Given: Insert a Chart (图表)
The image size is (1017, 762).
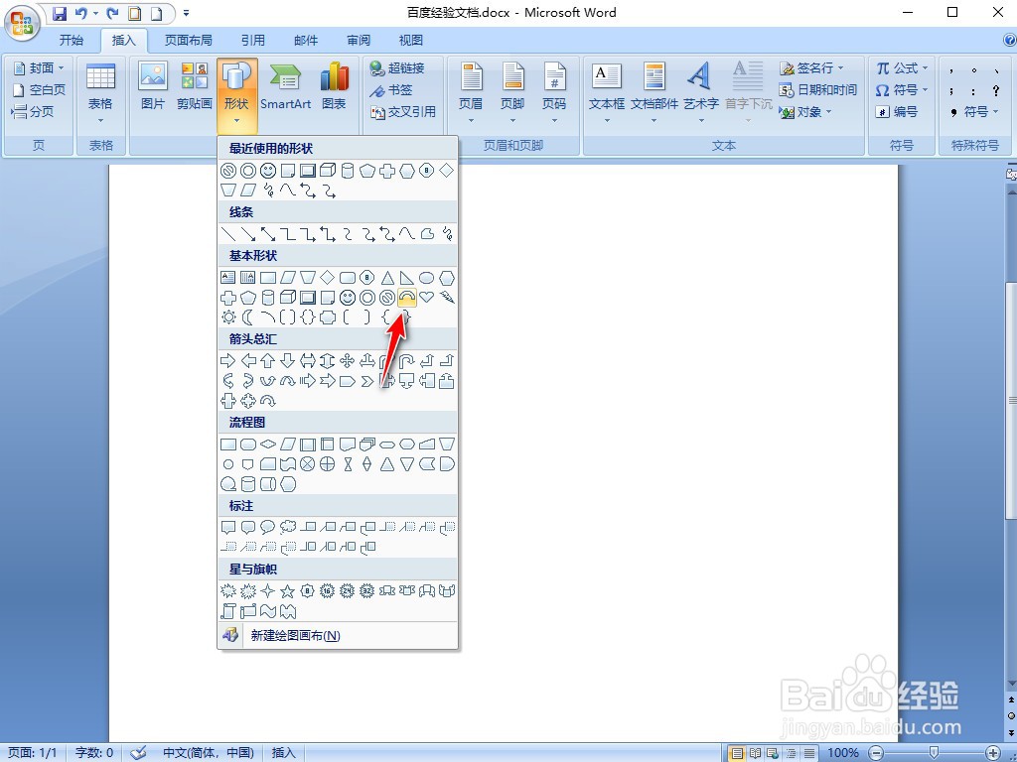Looking at the screenshot, I should (334, 87).
